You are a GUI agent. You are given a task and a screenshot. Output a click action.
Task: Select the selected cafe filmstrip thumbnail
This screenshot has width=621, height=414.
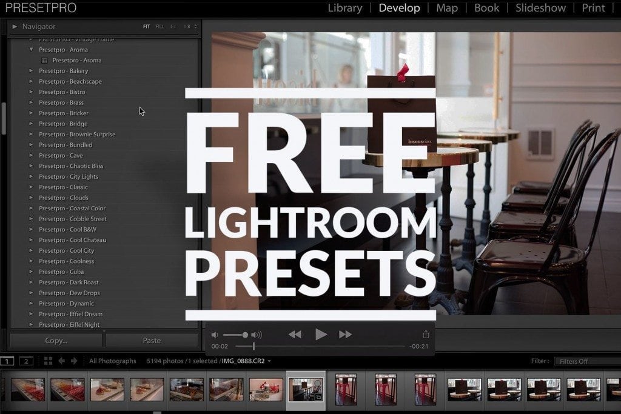tap(306, 390)
